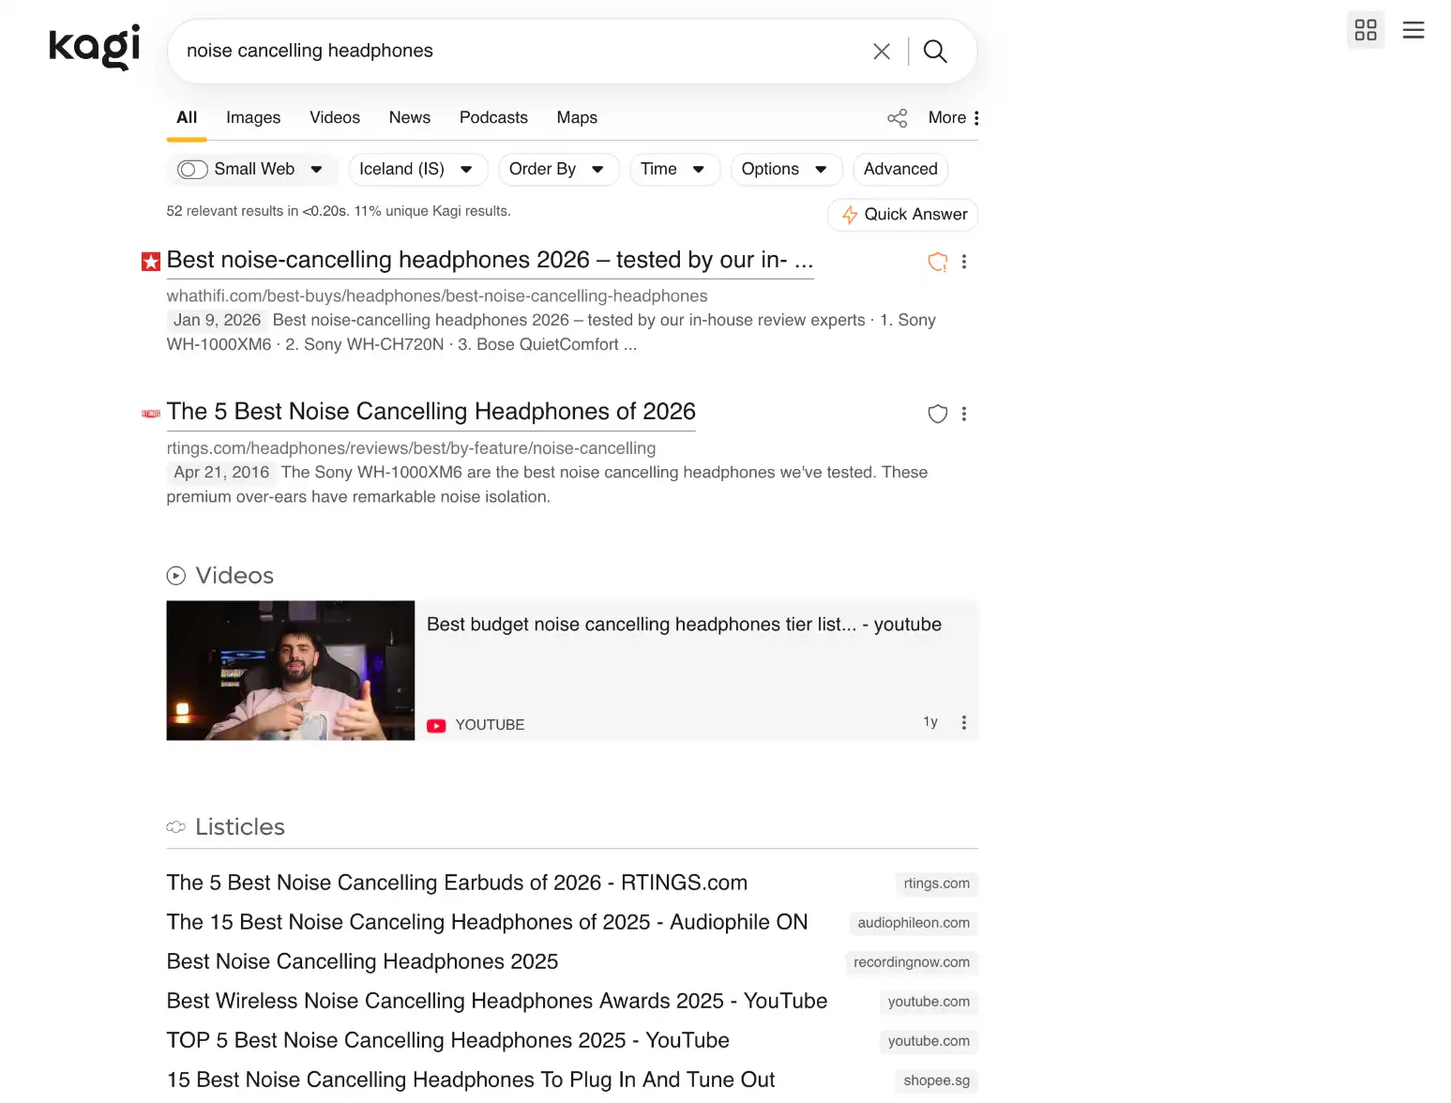This screenshot has height=1103, width=1451.
Task: Clear the search query with the X icon
Action: tap(881, 51)
